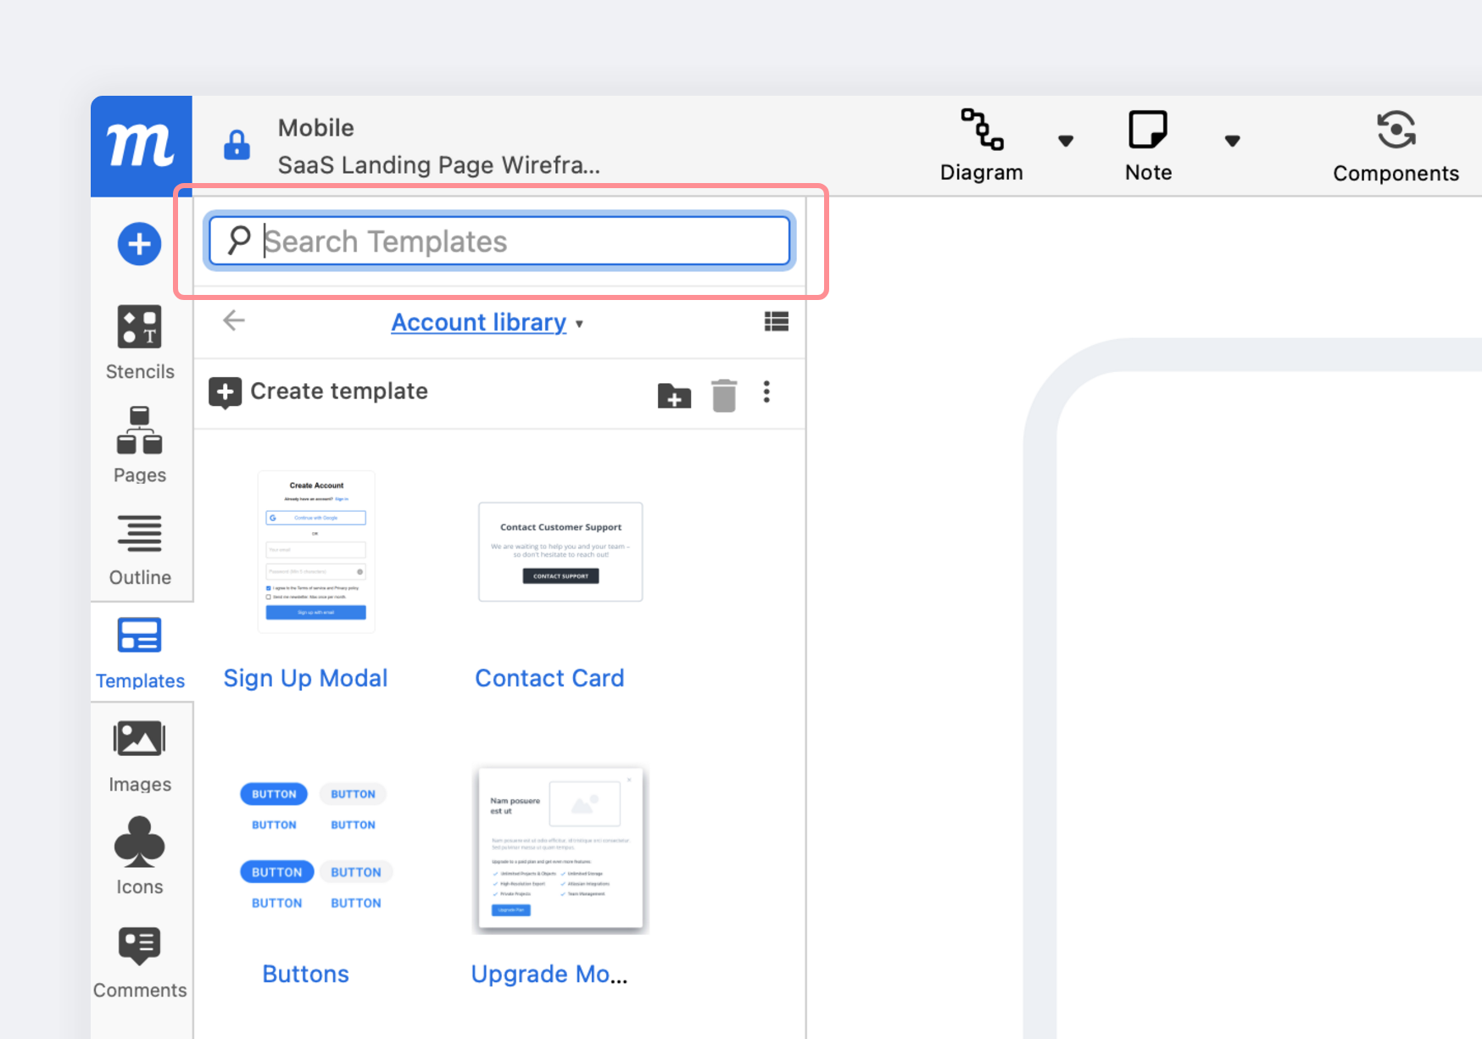Viewport: 1482px width, 1039px height.
Task: Select the Templates sidebar tab
Action: 140,653
